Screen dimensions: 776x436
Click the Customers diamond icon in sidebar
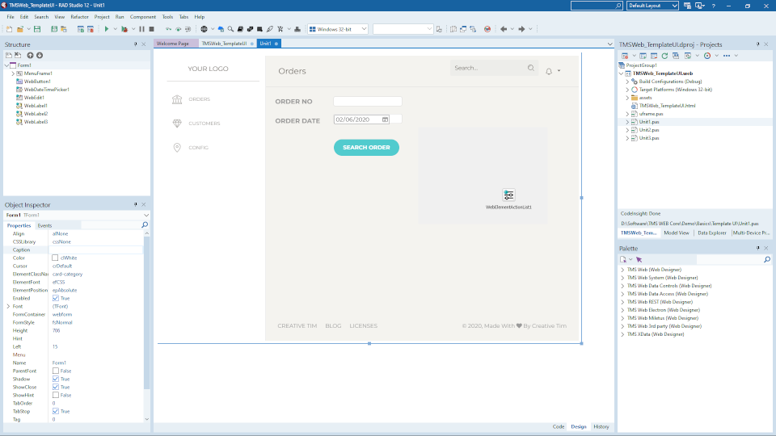coord(177,123)
